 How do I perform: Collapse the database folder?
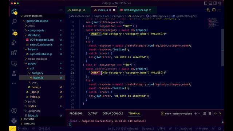(42, 35)
